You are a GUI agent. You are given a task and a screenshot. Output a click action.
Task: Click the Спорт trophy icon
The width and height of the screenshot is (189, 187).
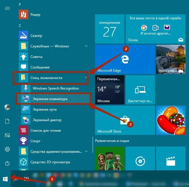pos(23,141)
